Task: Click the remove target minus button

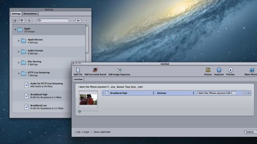Action: (x=244, y=93)
